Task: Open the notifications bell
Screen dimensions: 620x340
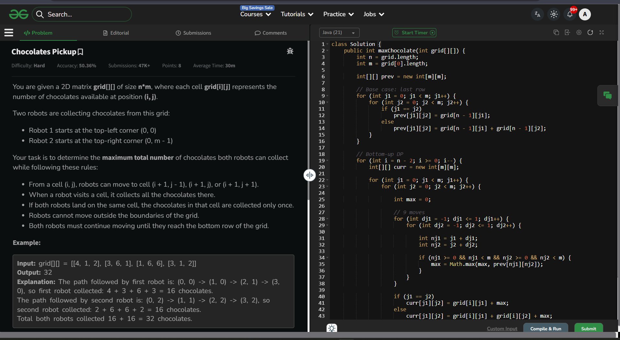Action: (570, 14)
